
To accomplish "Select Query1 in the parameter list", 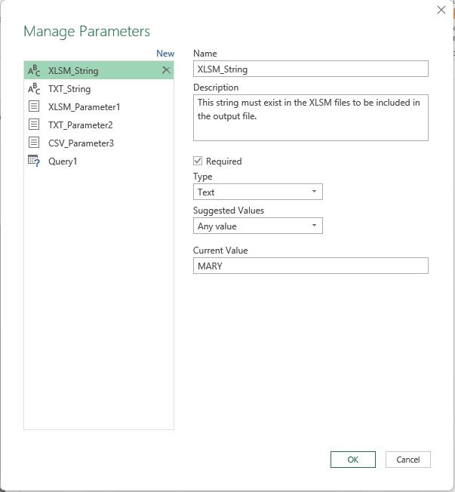I will [99, 161].
